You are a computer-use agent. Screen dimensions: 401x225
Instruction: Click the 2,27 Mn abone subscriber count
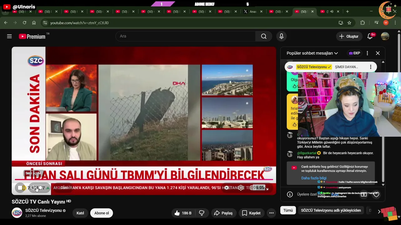click(36, 216)
